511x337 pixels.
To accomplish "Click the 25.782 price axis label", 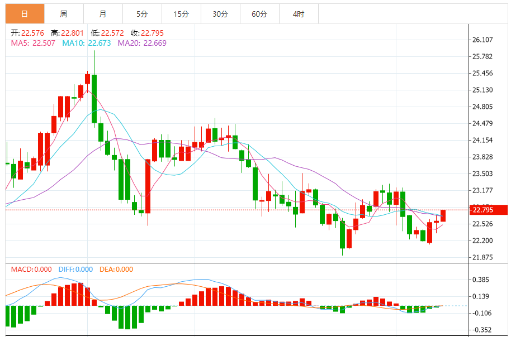I will tap(482, 56).
